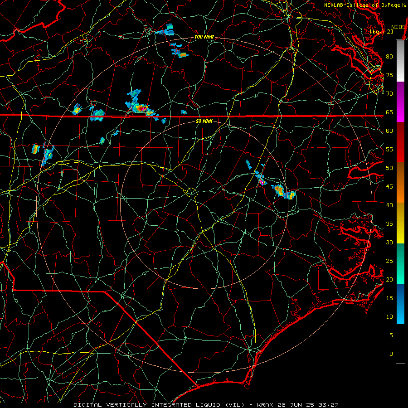
Task: Click the NIDS label above the legend
Action: (398, 27)
